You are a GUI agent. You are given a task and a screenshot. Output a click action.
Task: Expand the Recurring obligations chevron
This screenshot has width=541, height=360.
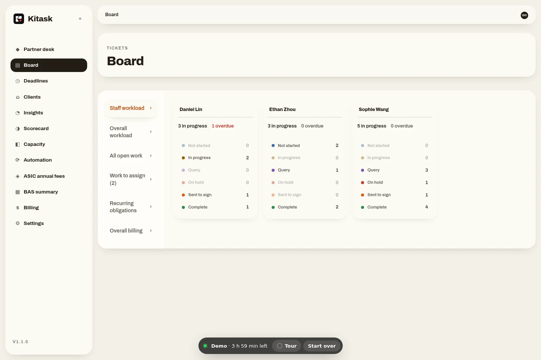click(x=151, y=207)
